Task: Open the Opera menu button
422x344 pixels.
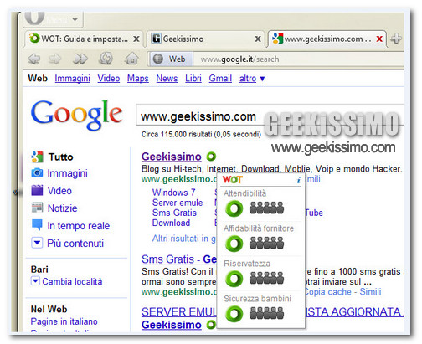Action: tap(53, 19)
